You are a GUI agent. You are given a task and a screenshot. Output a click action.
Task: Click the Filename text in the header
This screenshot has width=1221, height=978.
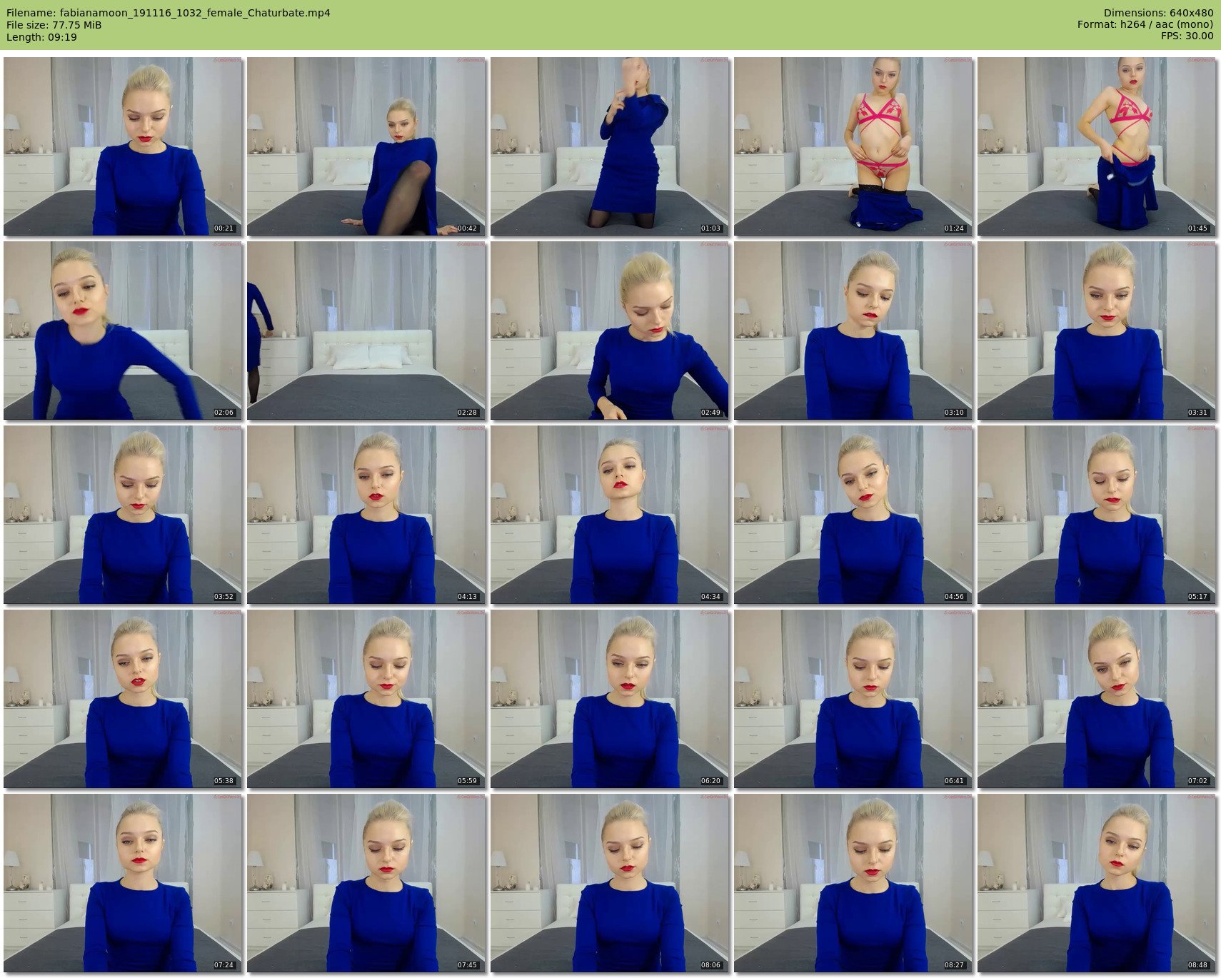pyautogui.click(x=168, y=13)
